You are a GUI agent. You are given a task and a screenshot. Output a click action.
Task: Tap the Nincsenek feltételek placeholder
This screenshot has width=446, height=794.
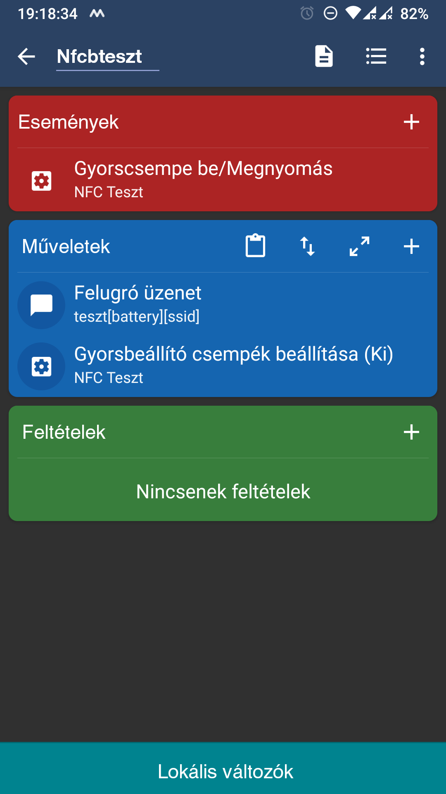223,492
